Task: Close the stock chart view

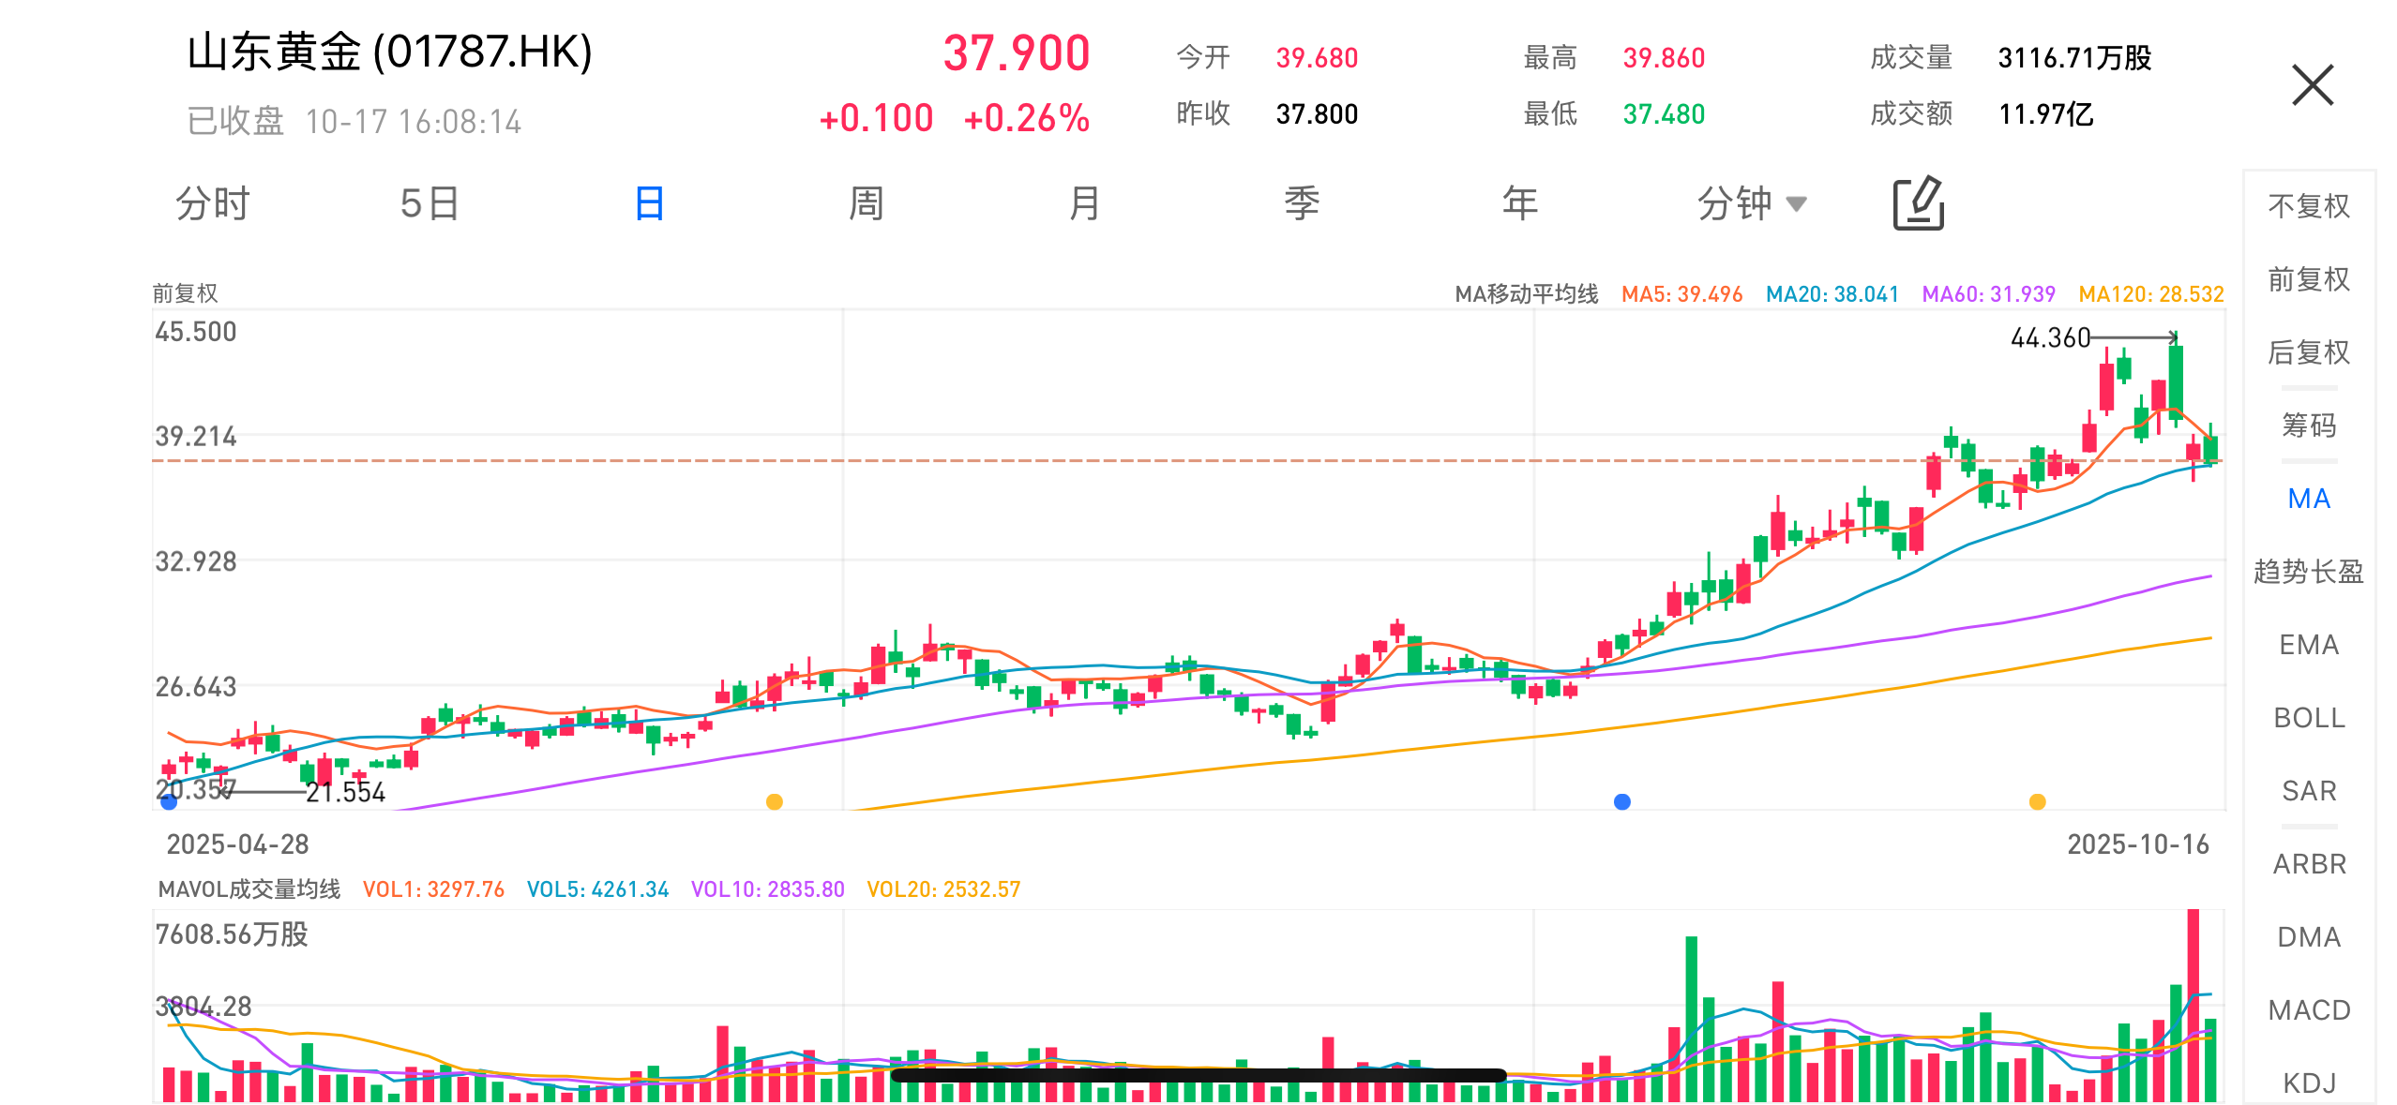Action: coord(2312,85)
